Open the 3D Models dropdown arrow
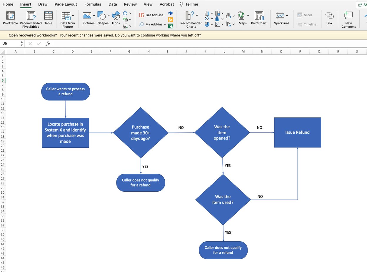Image resolution: width=367 pixels, height=272 pixels. [x=130, y=13]
